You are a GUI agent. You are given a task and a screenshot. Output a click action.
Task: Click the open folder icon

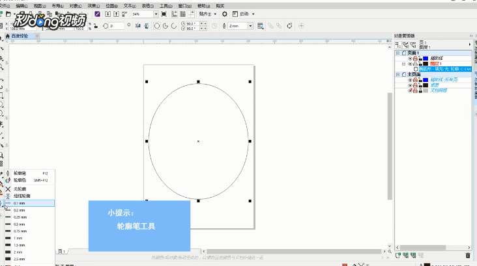coord(8,14)
